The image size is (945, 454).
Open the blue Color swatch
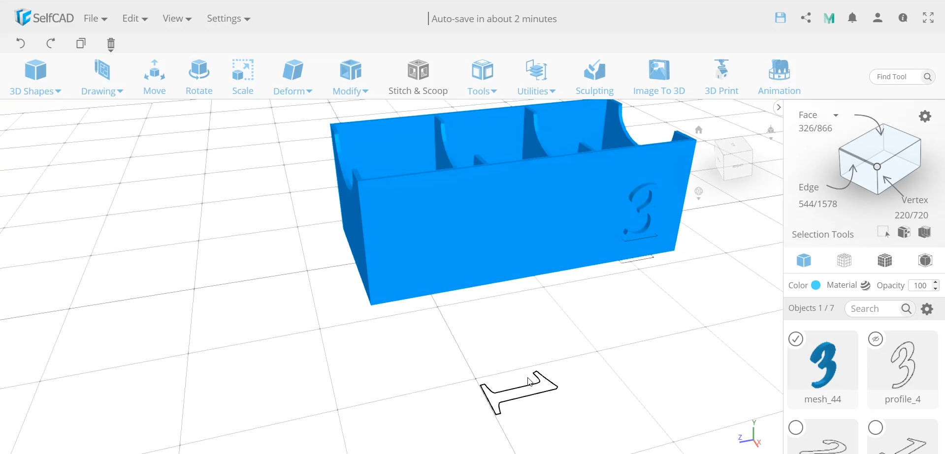pyautogui.click(x=815, y=285)
